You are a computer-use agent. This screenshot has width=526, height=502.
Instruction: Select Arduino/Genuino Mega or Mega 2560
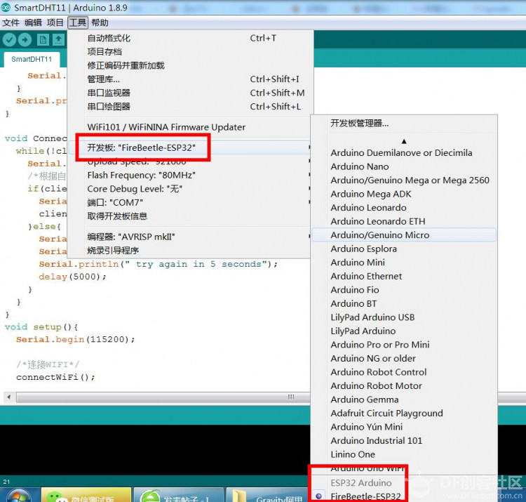pos(404,180)
